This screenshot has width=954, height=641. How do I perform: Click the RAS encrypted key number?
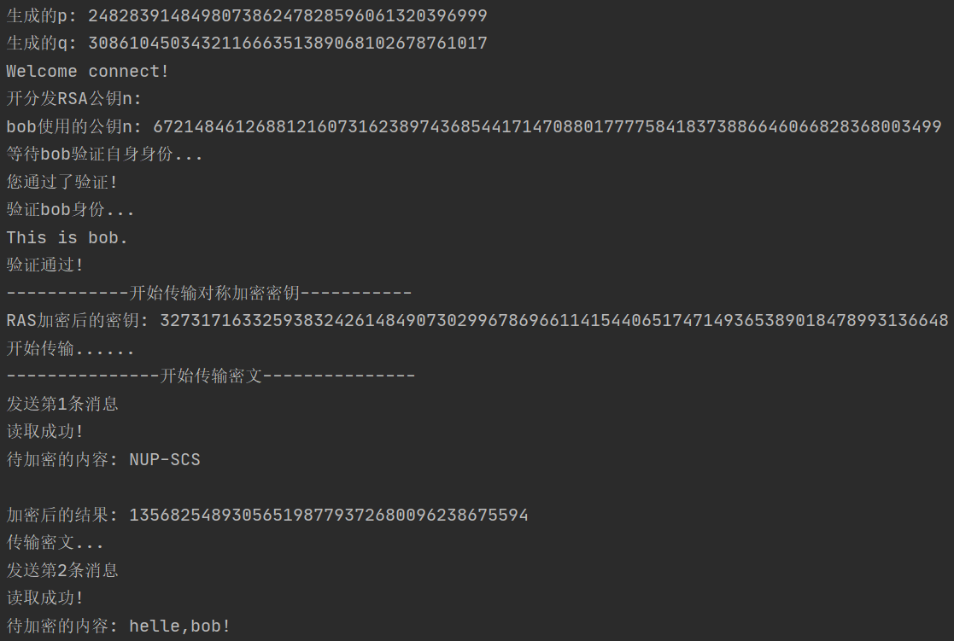pyautogui.click(x=554, y=321)
